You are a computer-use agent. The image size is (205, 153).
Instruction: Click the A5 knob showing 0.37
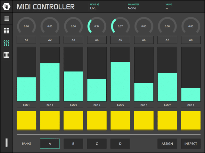coord(120,25)
